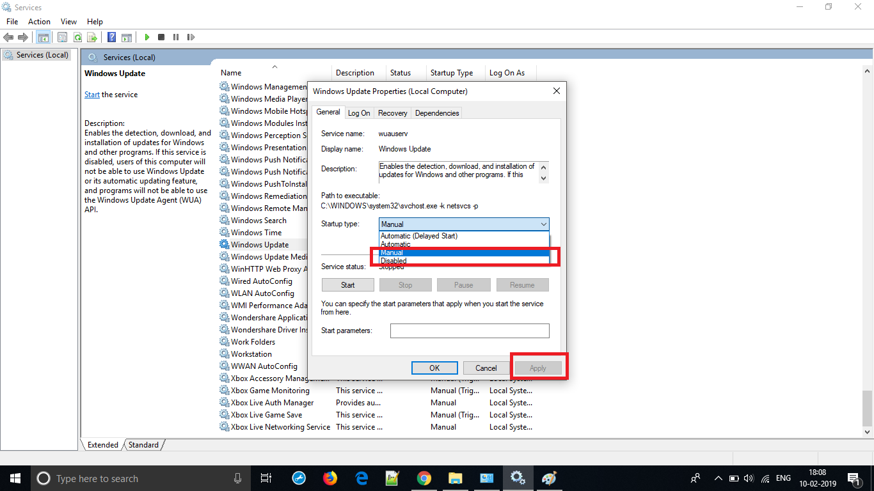Open Task View from the taskbar
The height and width of the screenshot is (491, 874).
(266, 478)
